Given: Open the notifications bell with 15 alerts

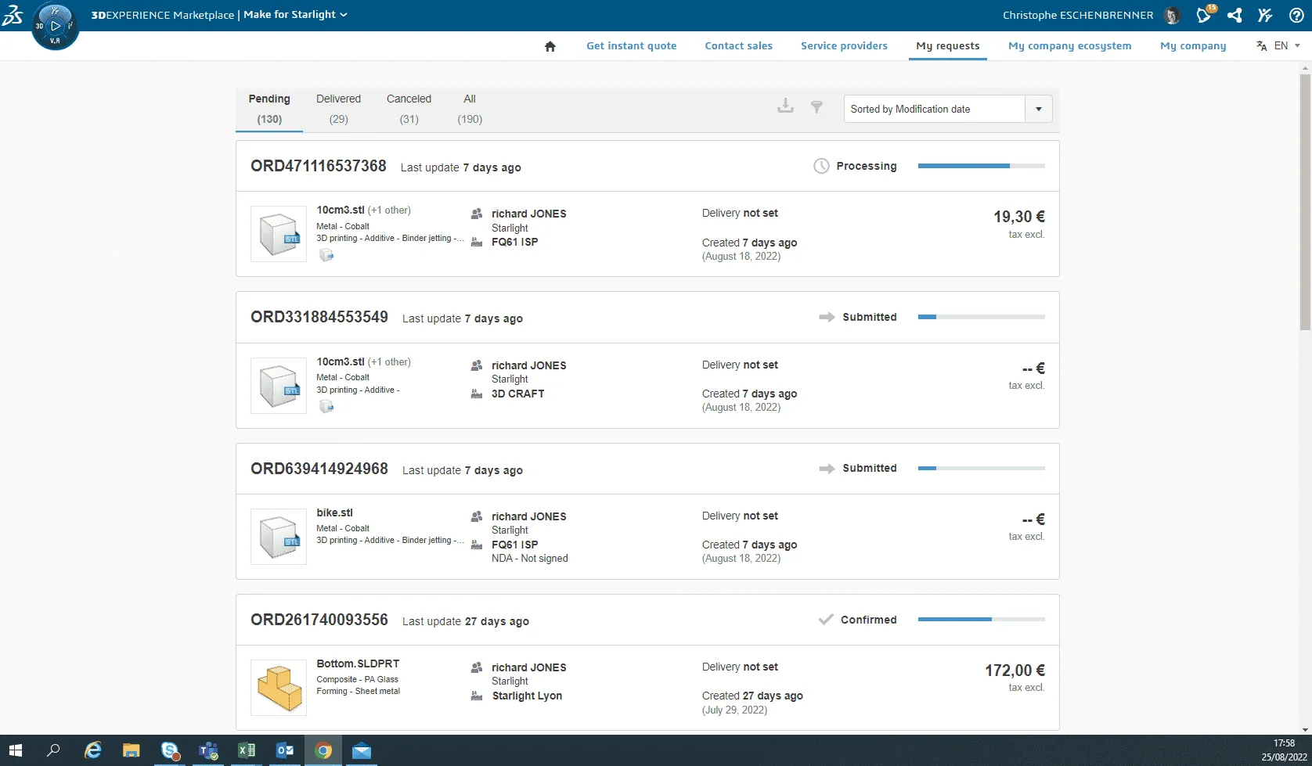Looking at the screenshot, I should (1203, 16).
